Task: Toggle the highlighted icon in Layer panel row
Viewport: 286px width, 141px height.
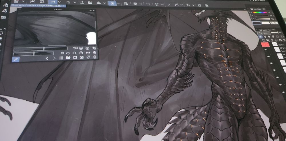Action: click(x=261, y=37)
